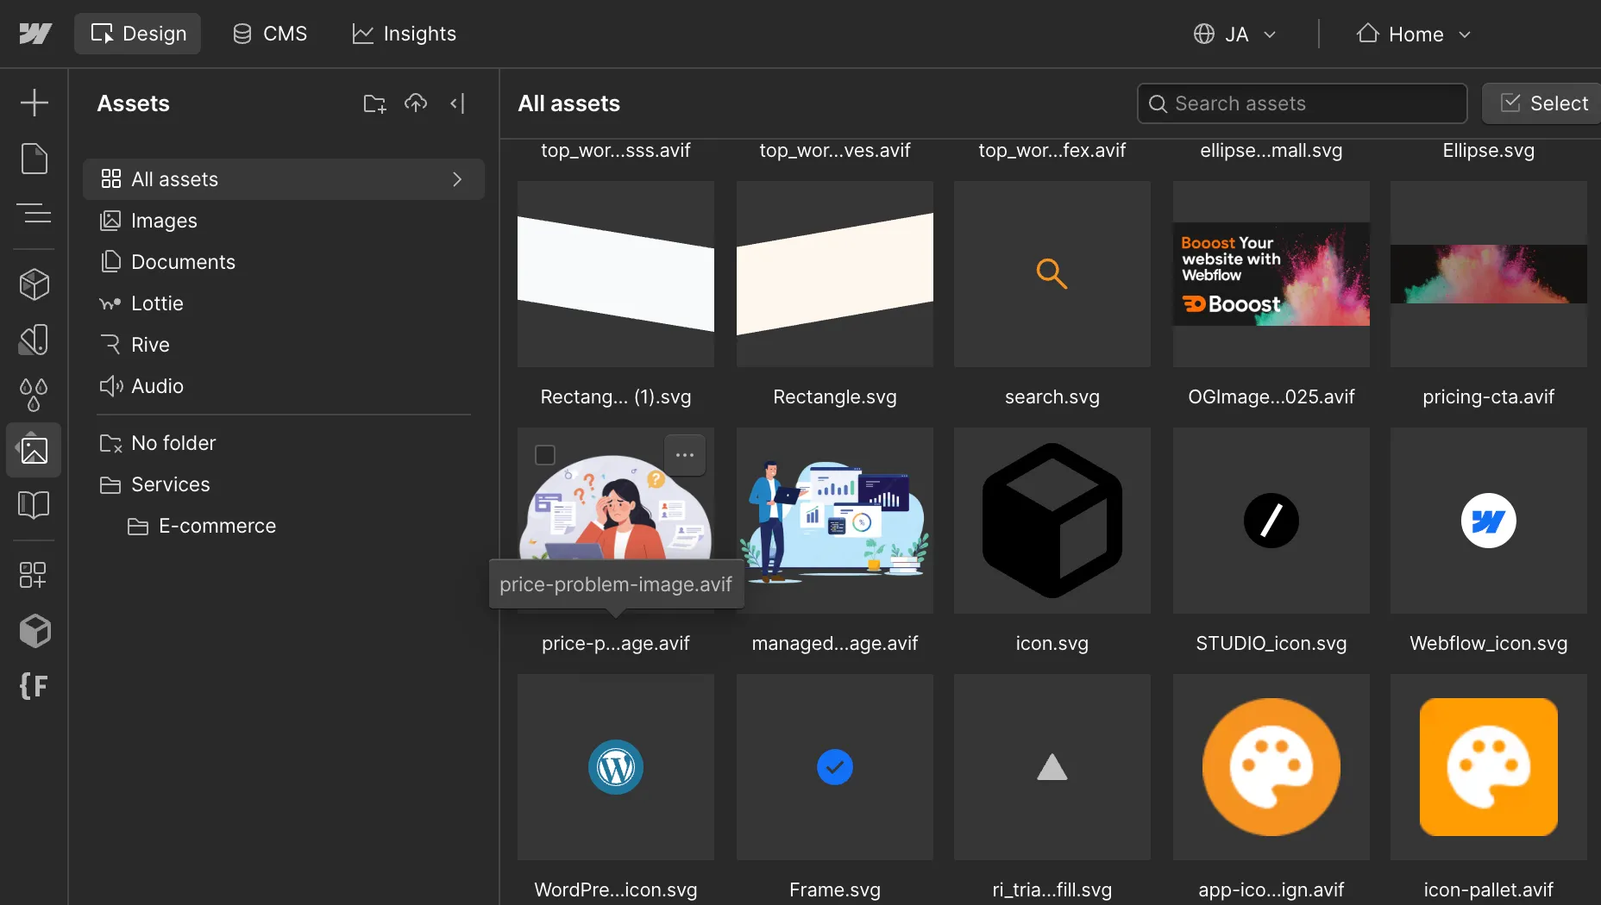This screenshot has height=905, width=1601.
Task: Open the Navigator panel
Action: (x=35, y=213)
